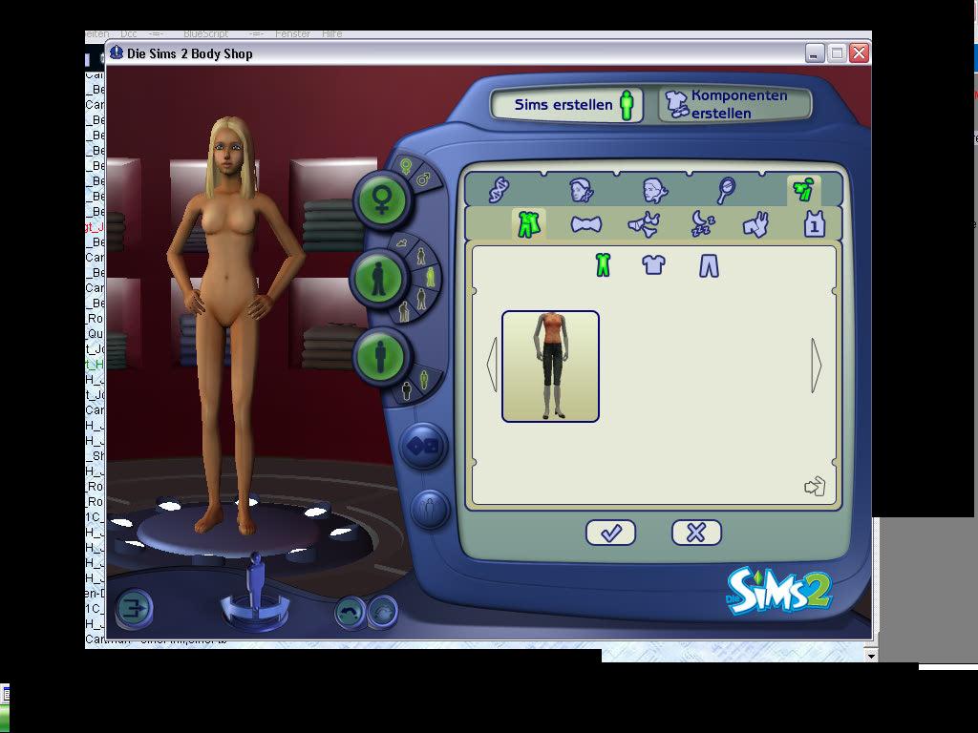Select the highlighted teen age option
This screenshot has width=978, height=733.
pos(431,277)
